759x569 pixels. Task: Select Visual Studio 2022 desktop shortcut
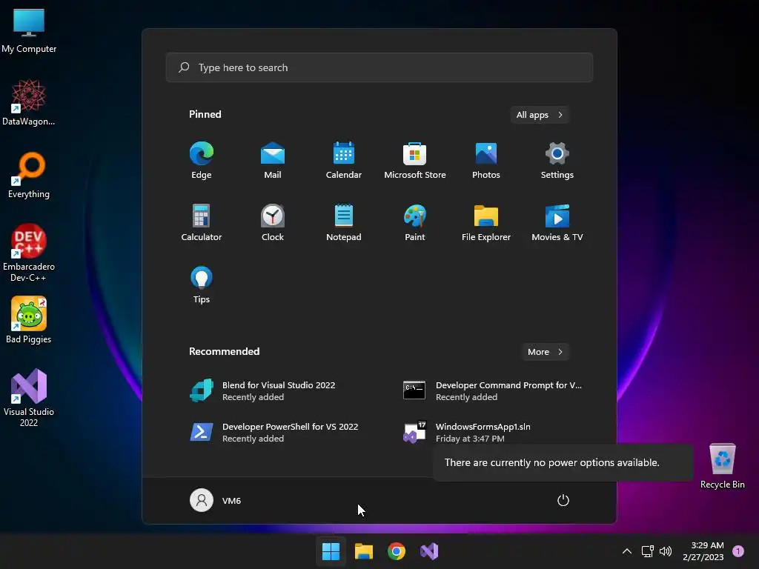click(x=29, y=398)
